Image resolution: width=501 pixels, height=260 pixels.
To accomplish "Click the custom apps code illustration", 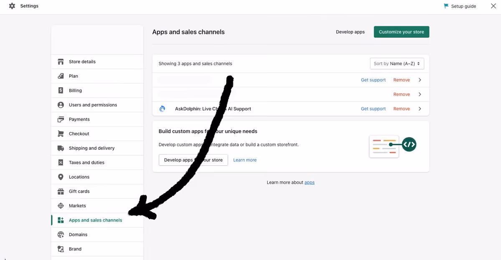I will [393, 146].
